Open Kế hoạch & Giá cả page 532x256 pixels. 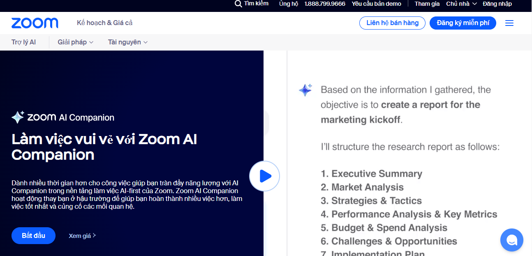pyautogui.click(x=105, y=23)
